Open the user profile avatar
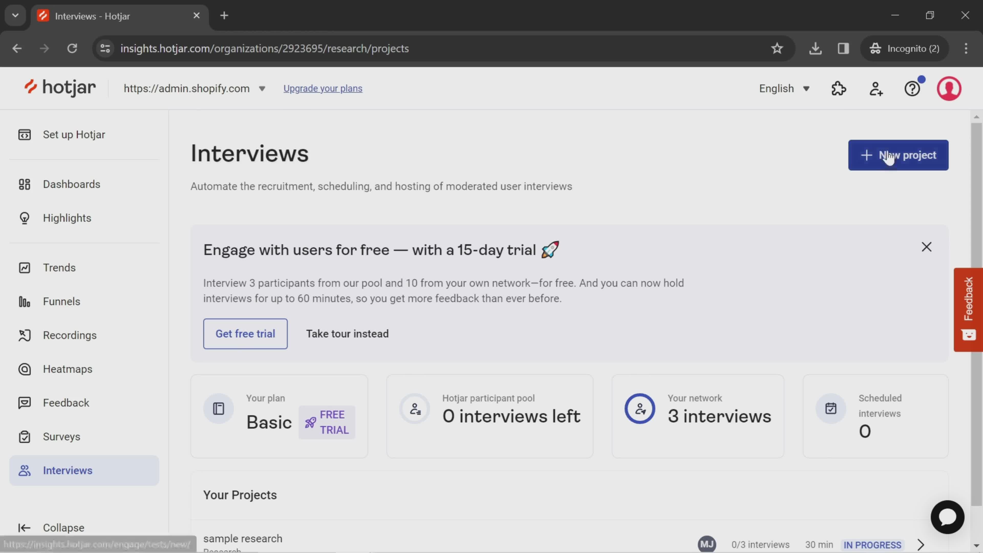Screen dimensions: 983x553 (949, 89)
